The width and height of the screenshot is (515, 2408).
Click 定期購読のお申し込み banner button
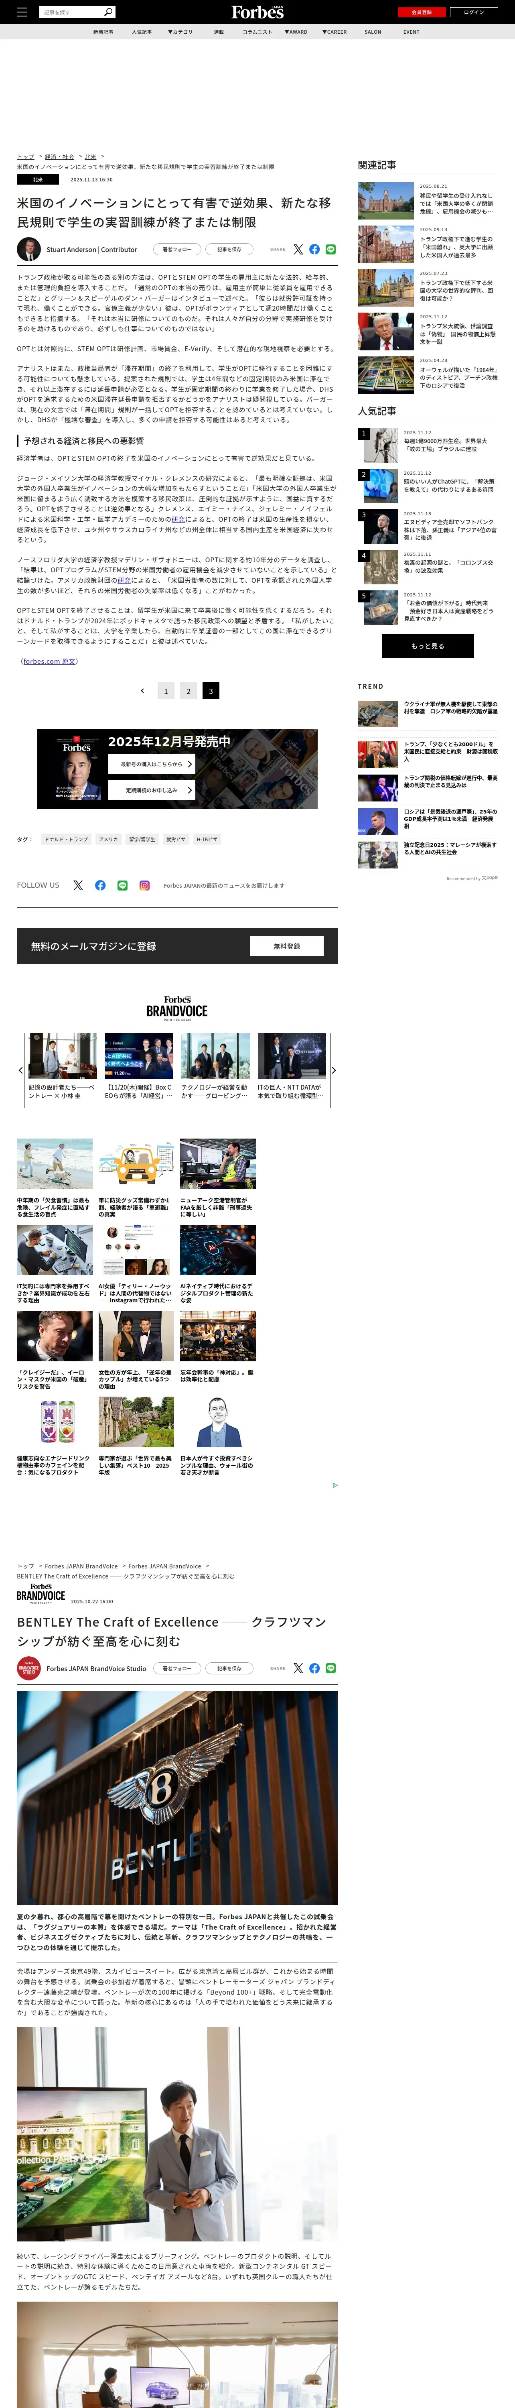point(152,790)
